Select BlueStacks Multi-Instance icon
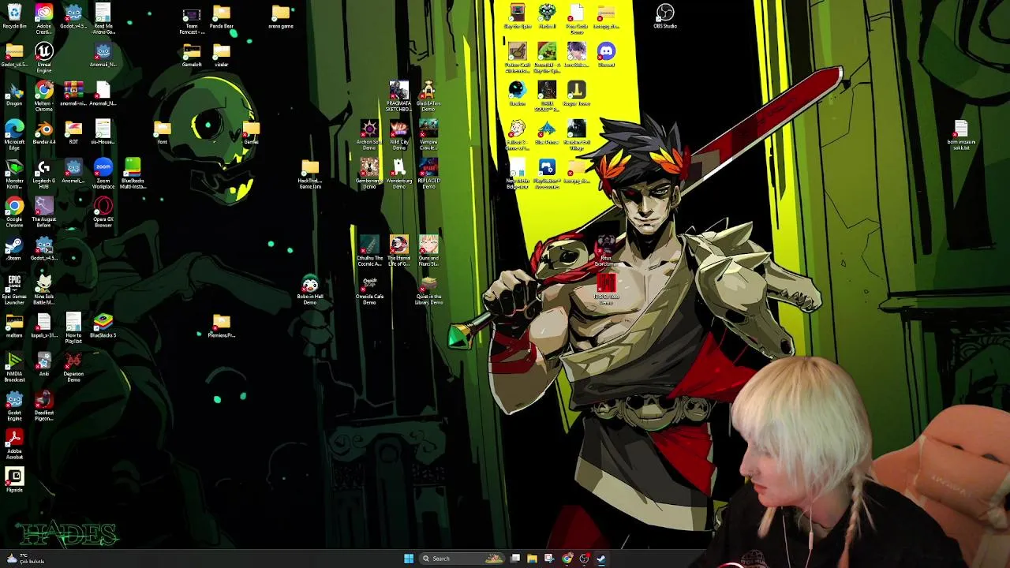Image resolution: width=1010 pixels, height=568 pixels. [133, 174]
